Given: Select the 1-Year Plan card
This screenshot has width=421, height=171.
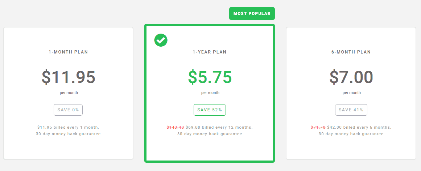Looking at the screenshot, I should 210,150.
